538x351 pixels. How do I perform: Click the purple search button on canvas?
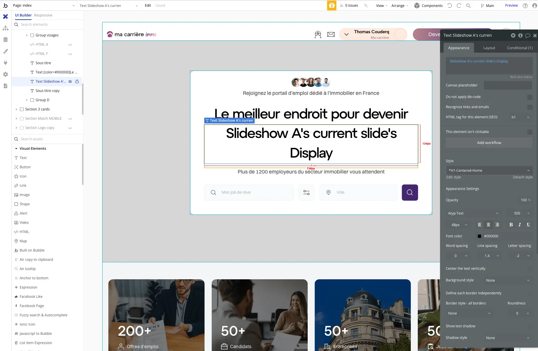click(x=410, y=193)
